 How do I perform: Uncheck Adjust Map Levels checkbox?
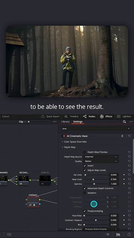pyautogui.click(x=84, y=170)
